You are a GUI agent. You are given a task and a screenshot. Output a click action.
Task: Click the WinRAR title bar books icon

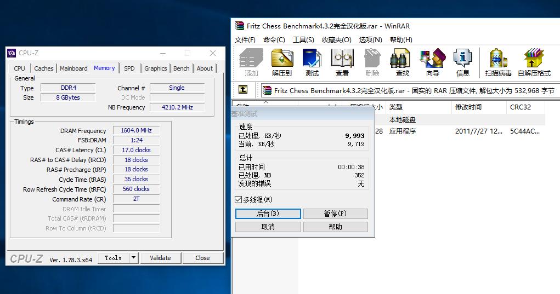click(239, 26)
